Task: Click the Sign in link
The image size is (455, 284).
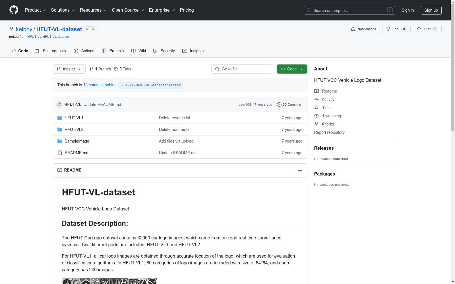Action: 408,10
